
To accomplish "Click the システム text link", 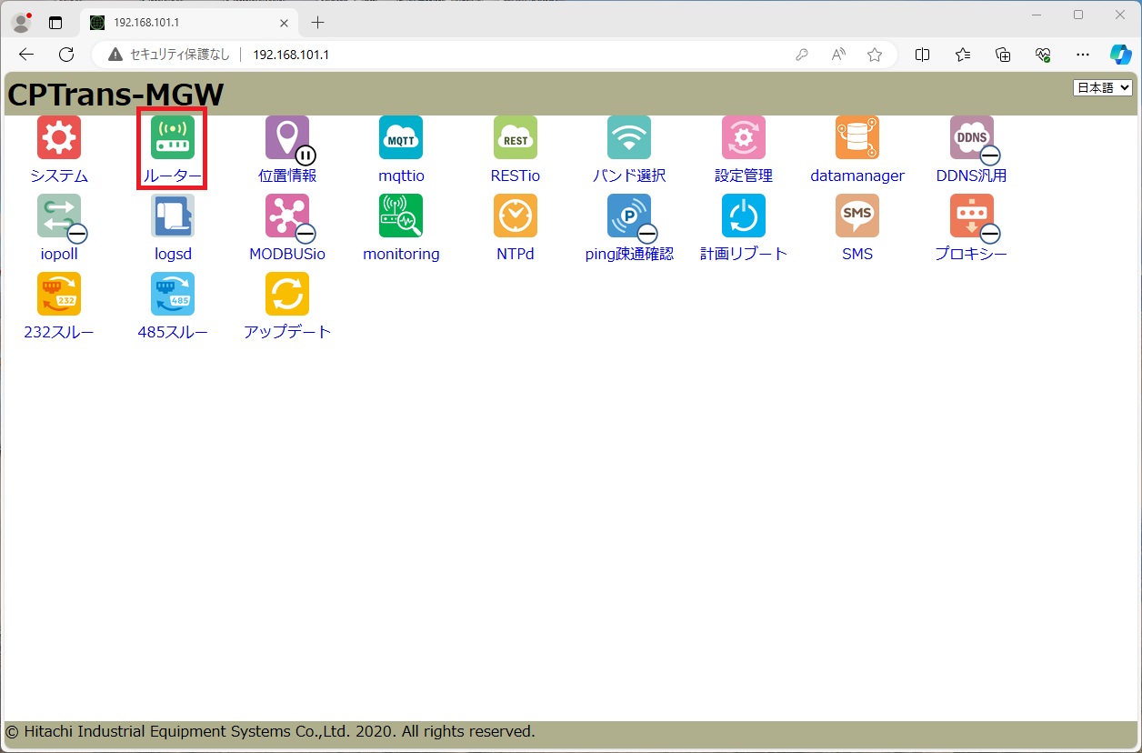I will tap(59, 176).
